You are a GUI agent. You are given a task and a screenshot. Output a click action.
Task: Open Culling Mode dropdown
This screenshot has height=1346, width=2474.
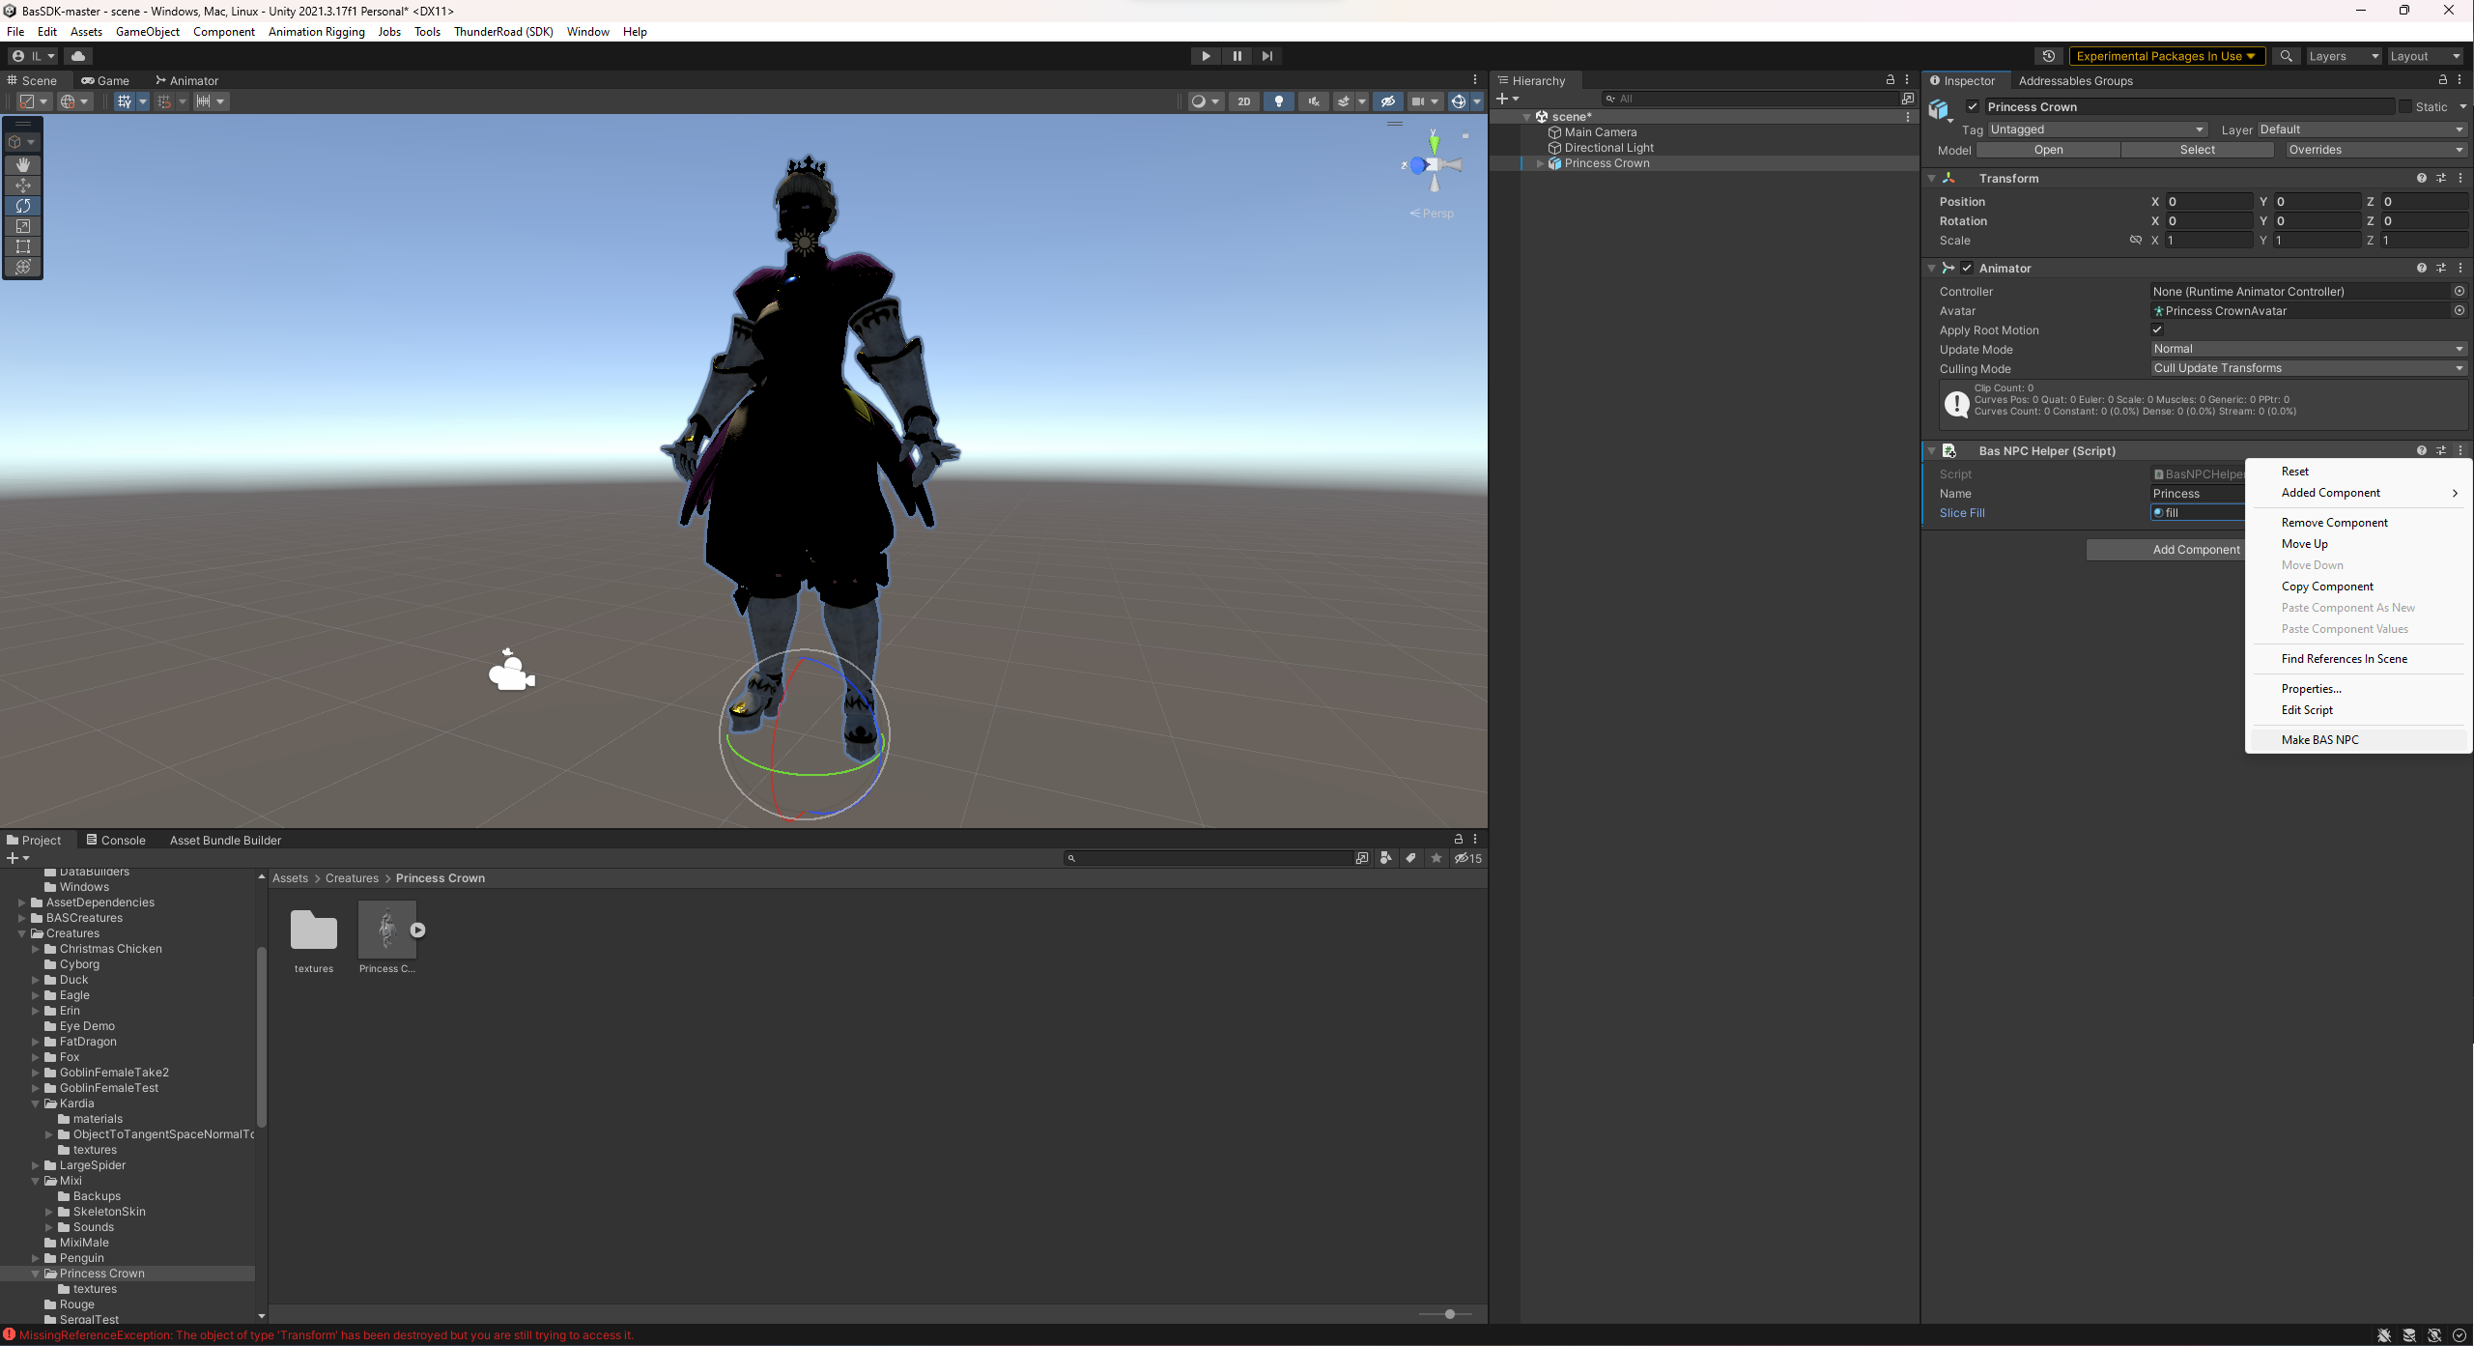(2309, 368)
